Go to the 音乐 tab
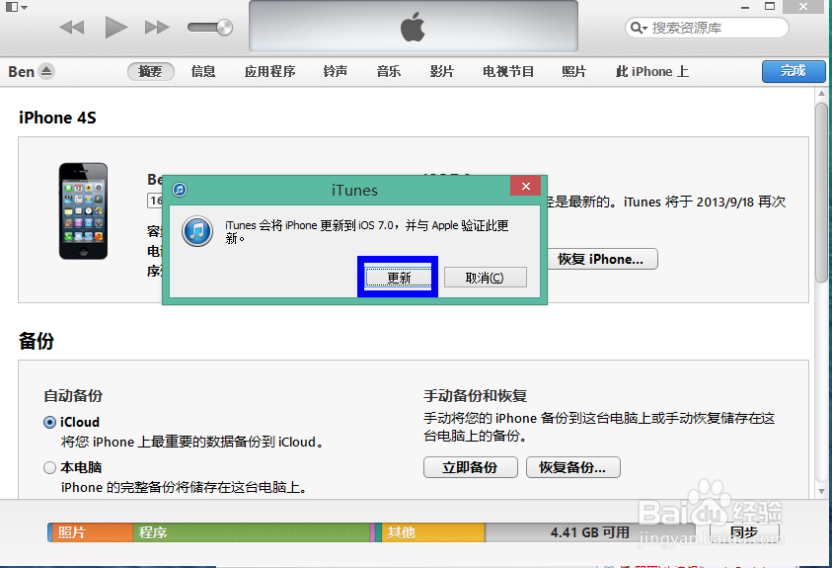Viewport: 832px width, 568px height. (389, 71)
